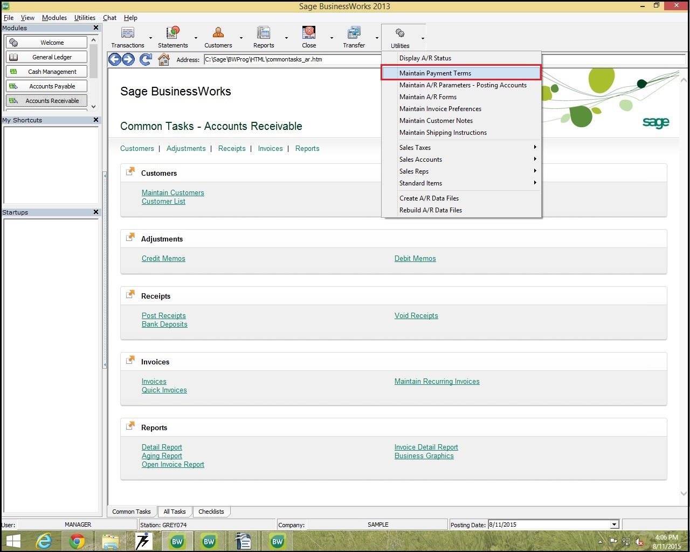
Task: Open the Void Receipts link
Action: (x=416, y=315)
